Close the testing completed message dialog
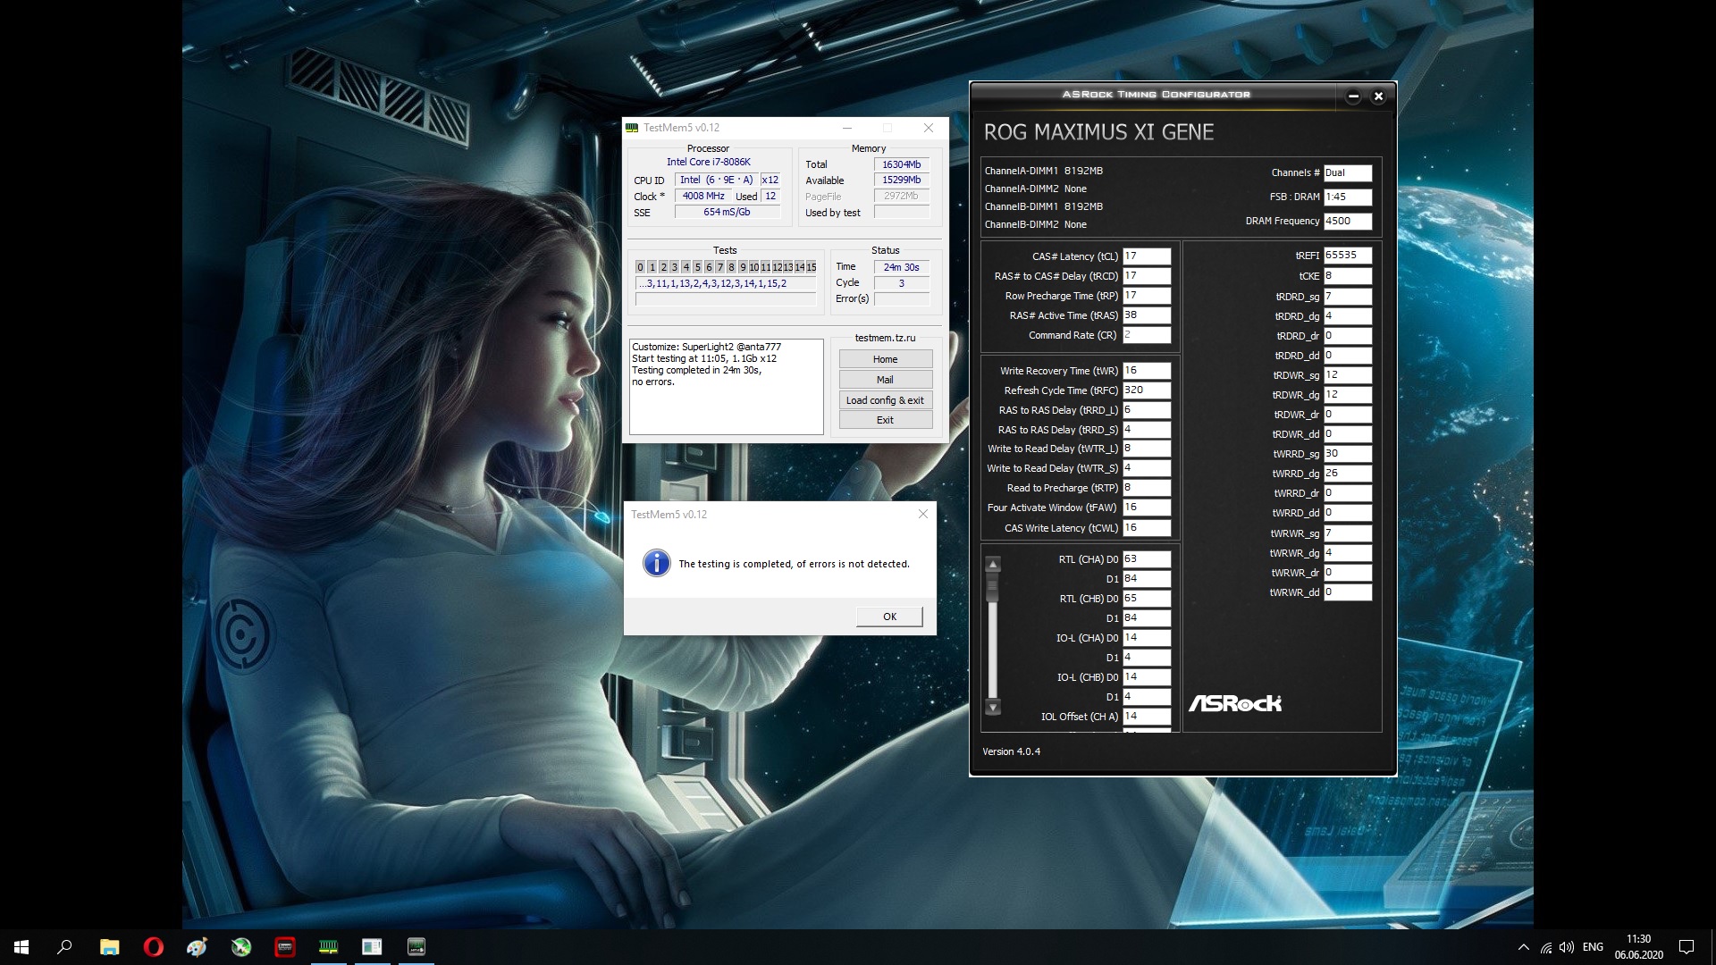The width and height of the screenshot is (1716, 965). pos(923,514)
